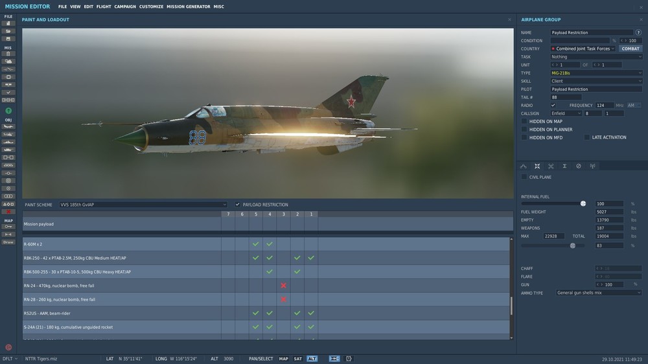Image resolution: width=648 pixels, height=364 pixels.
Task: Switch to MAP view mode
Action: pos(284,359)
